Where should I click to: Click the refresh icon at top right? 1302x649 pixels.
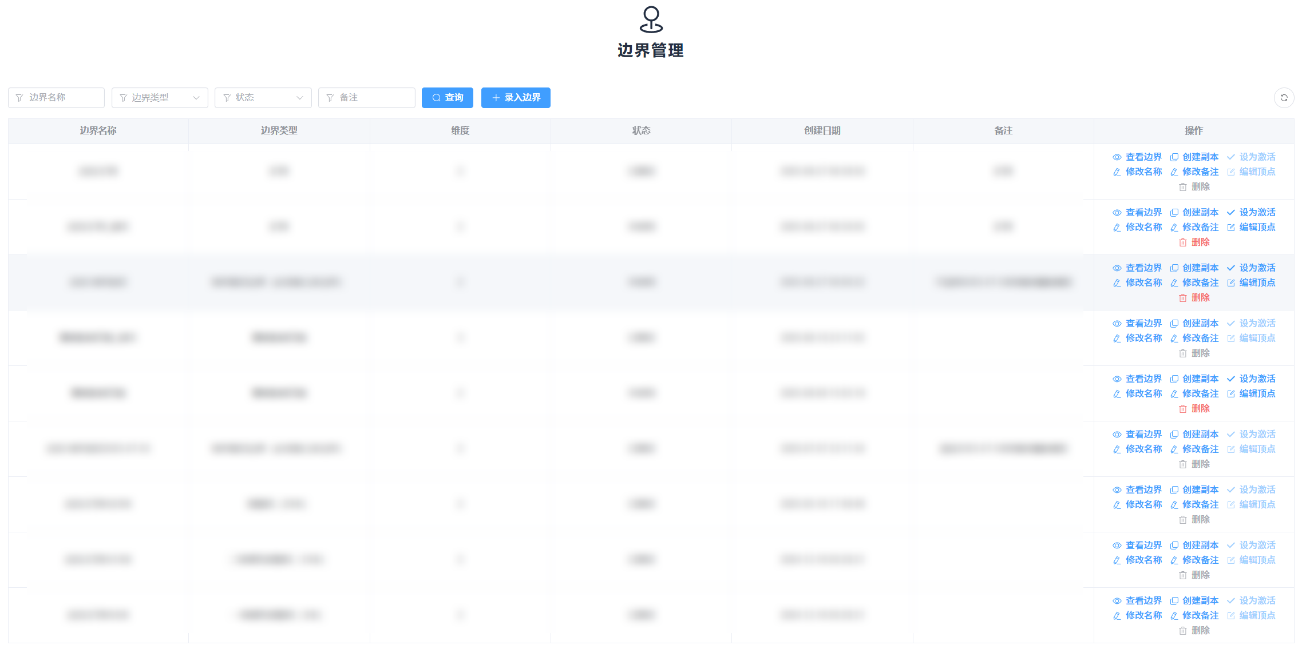(x=1284, y=98)
